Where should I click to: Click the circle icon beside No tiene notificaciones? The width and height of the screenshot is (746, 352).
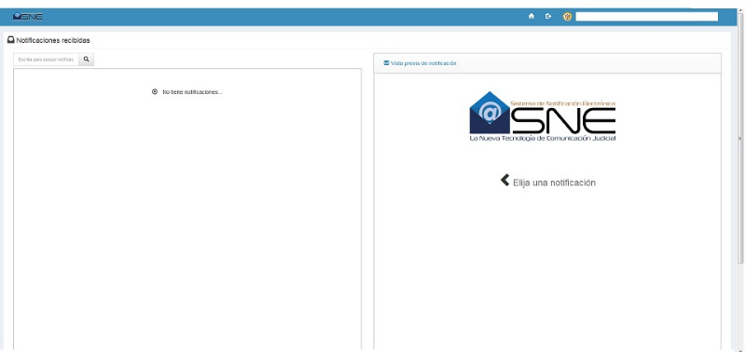(155, 91)
